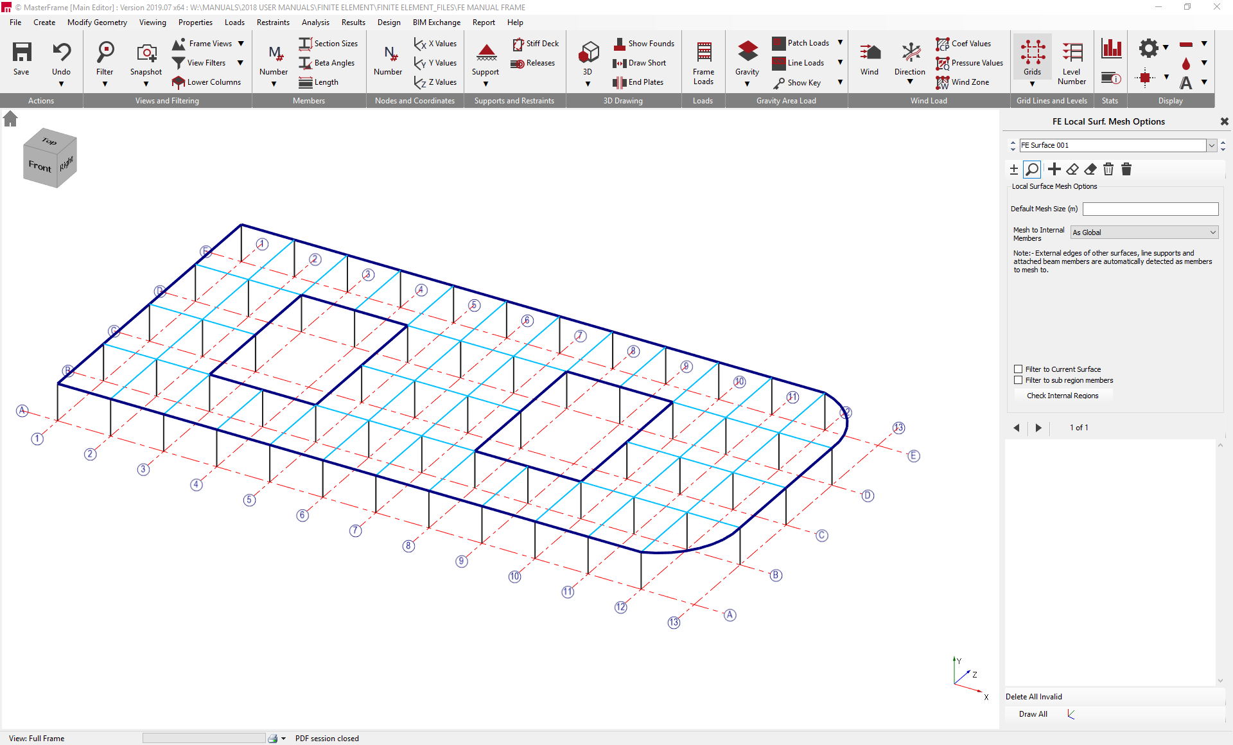Viewport: 1233px width, 745px height.
Task: Select the Section Sizes tool
Action: (328, 43)
